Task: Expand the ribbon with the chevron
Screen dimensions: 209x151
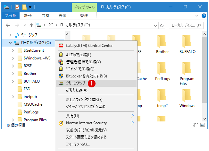Action: click(x=197, y=16)
